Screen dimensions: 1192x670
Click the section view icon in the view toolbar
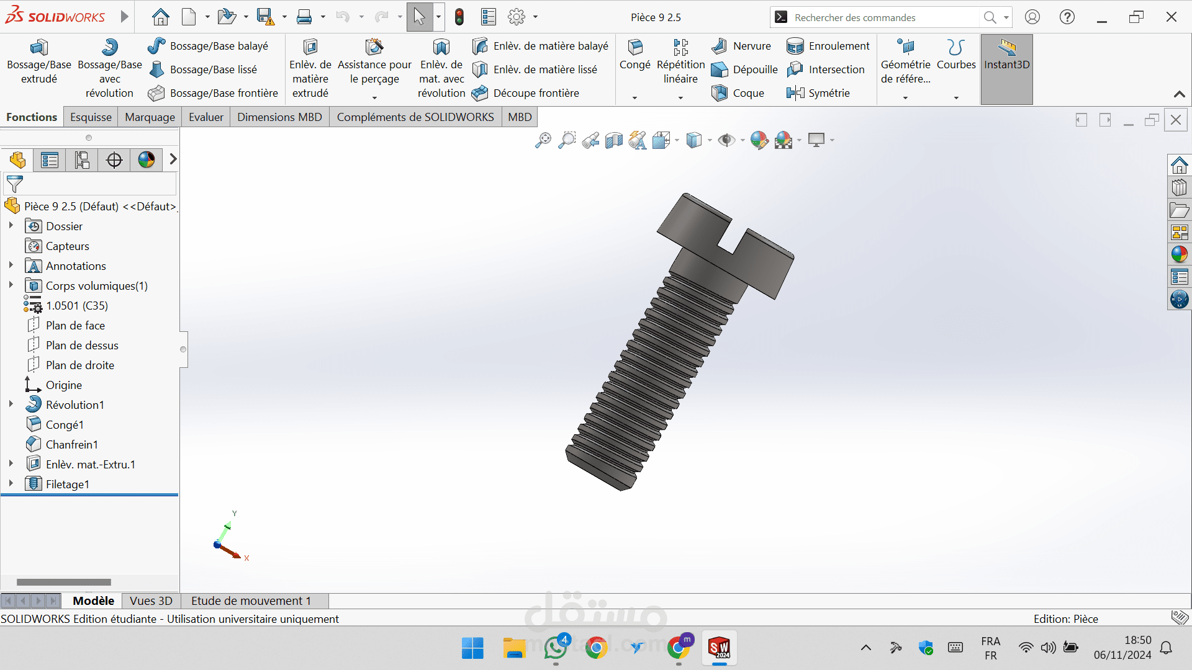pyautogui.click(x=614, y=140)
